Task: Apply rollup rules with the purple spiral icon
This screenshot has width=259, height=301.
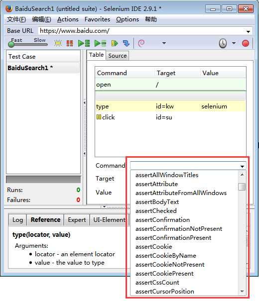Action: [141, 43]
